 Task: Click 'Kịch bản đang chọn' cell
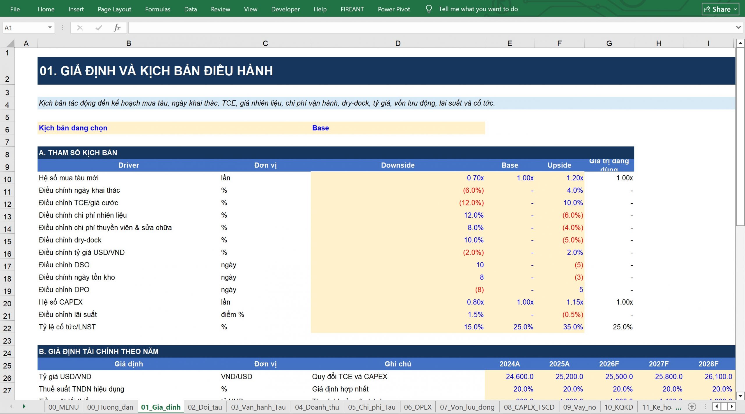[129, 128]
